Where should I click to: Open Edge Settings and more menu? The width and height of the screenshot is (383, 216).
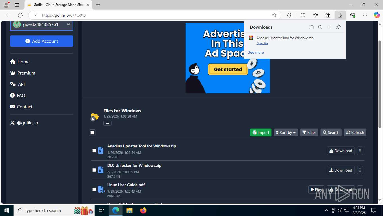click(x=365, y=15)
